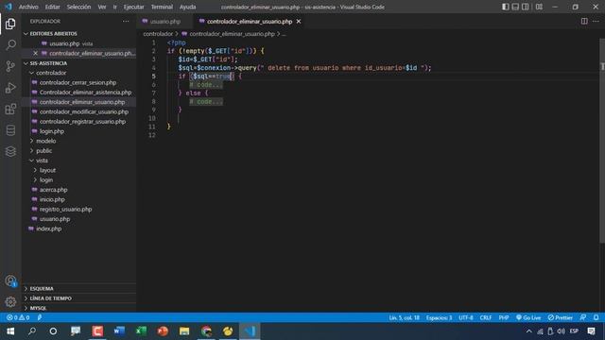Close controlador_eliminar_usuario.php in open editors list
Screen dimensions: 605x340
click(35, 53)
